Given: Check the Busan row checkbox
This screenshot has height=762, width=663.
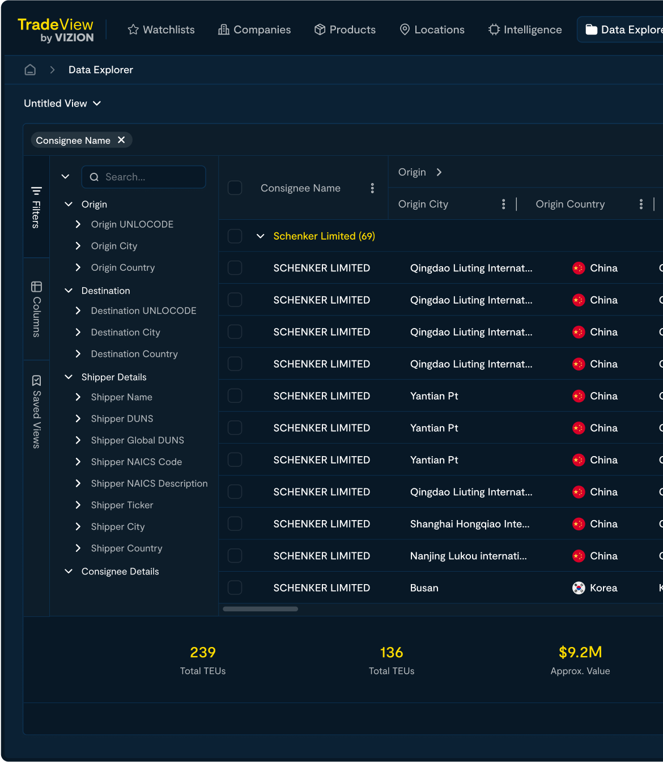Looking at the screenshot, I should (x=235, y=588).
